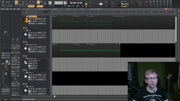Click the global Solo (S) button in Mix module
This screenshot has width=180, height=101.
[x=94, y=2]
